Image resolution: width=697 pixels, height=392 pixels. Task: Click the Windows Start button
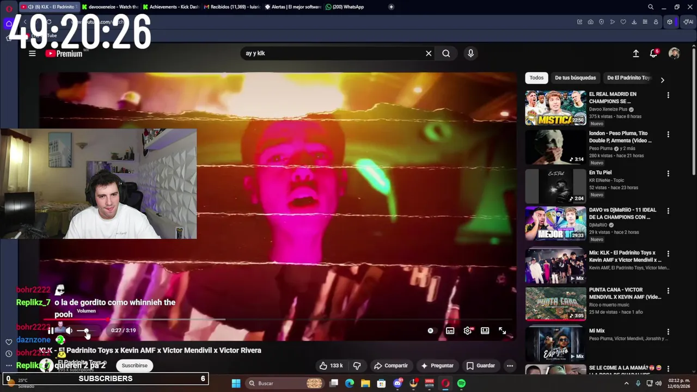[x=236, y=383]
